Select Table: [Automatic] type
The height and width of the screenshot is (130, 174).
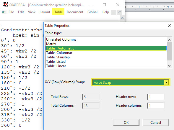coord(106,48)
